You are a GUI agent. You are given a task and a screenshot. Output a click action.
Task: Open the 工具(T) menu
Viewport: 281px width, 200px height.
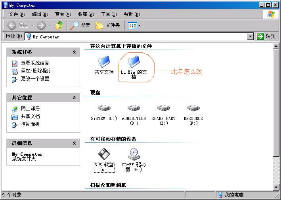109,14
